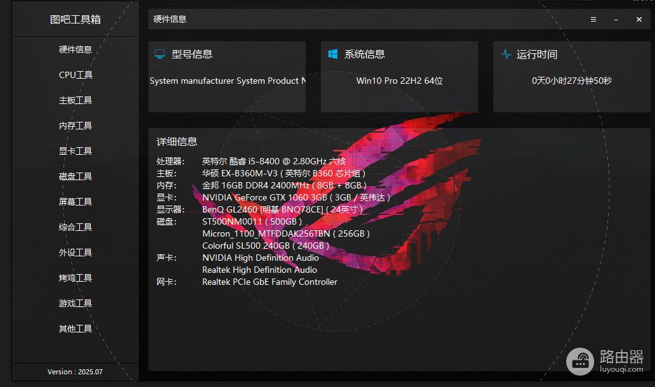Click the disk entry Colorful SL500 240GB
Viewport: 655px width, 387px height.
246,246
